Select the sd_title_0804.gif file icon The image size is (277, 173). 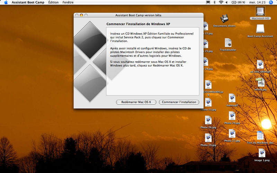coord(260,64)
